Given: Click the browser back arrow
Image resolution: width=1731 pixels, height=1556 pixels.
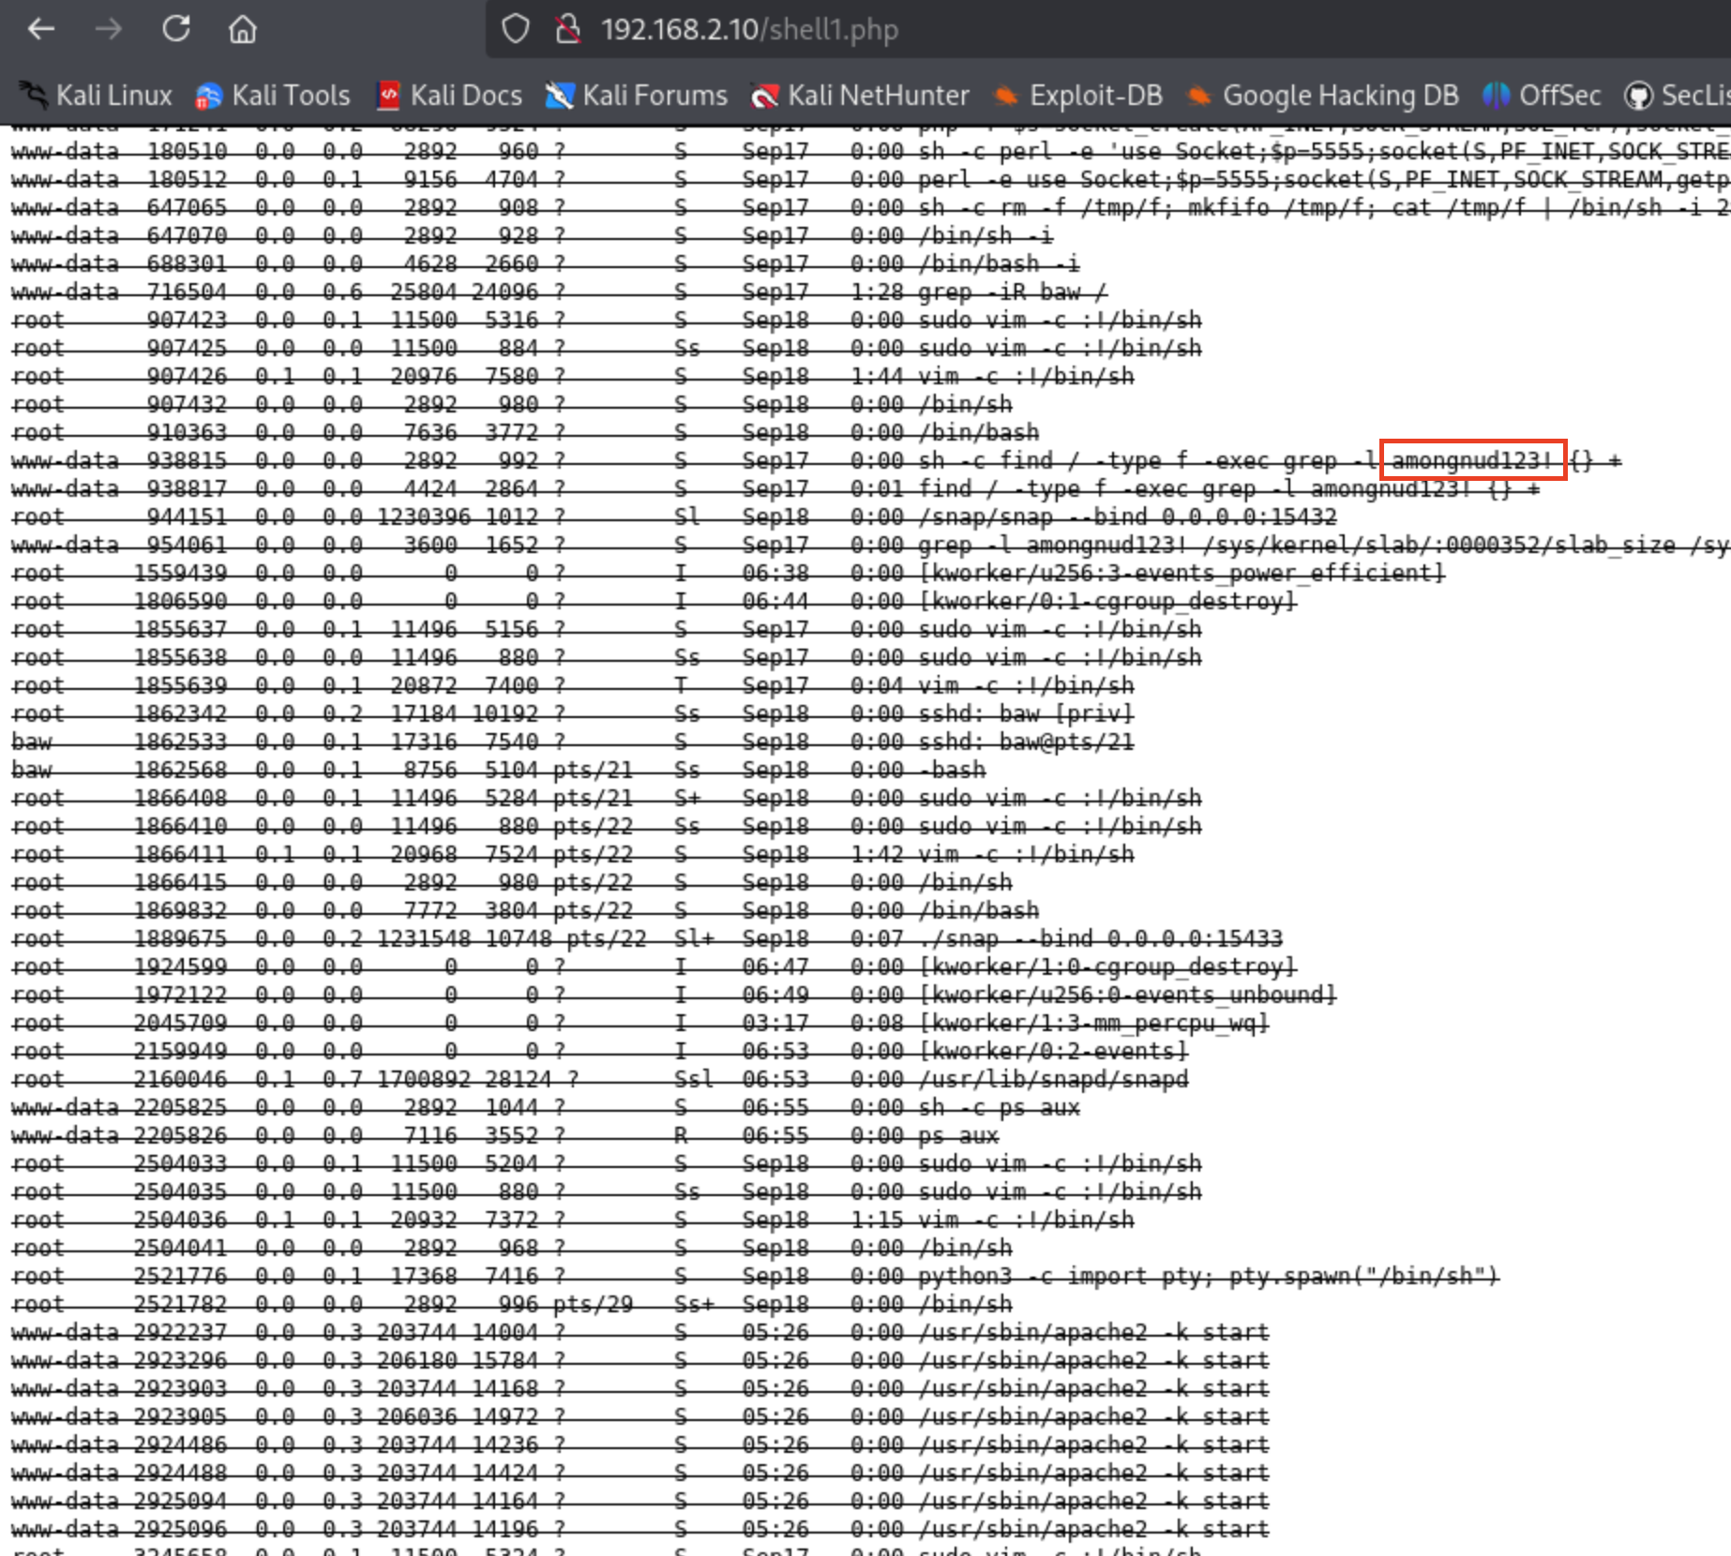Looking at the screenshot, I should pyautogui.click(x=41, y=30).
